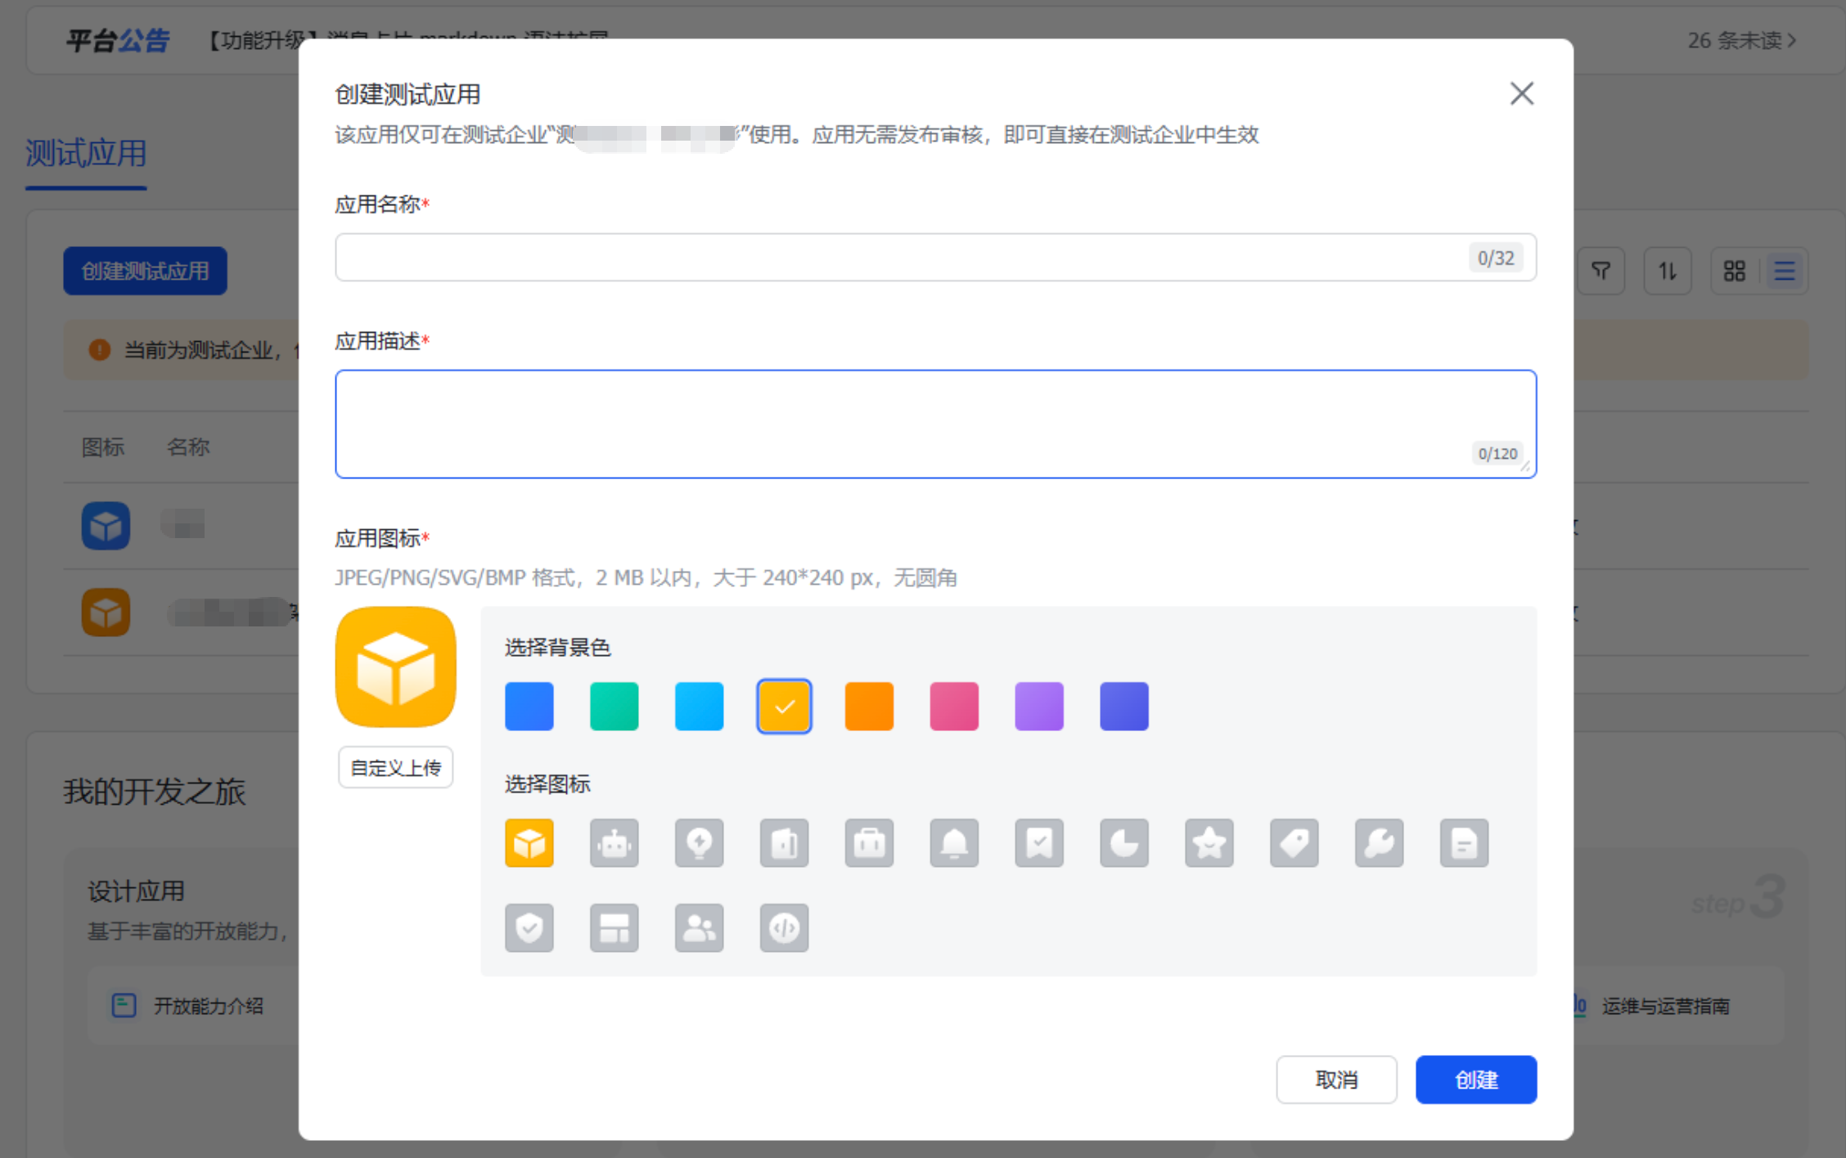Screen dimensions: 1846x1158
Task: Cancel with the 取消 button
Action: coord(1335,1079)
